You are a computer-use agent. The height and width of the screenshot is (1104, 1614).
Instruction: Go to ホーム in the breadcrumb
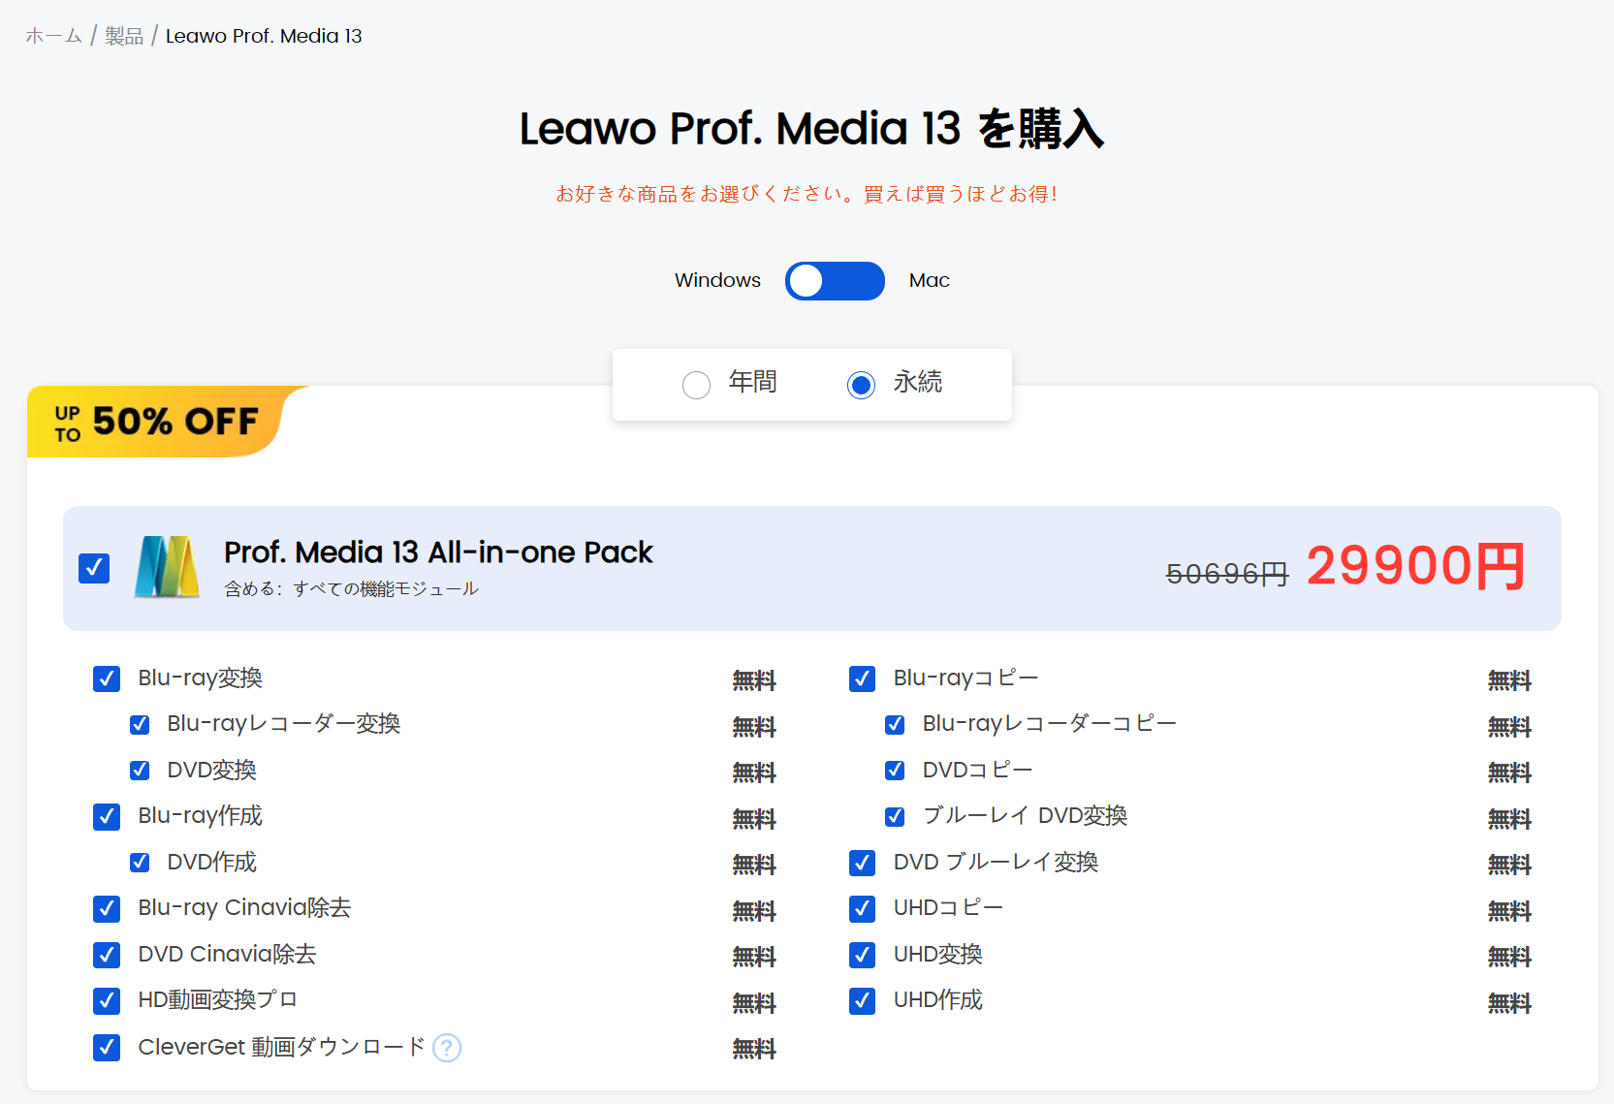[54, 36]
